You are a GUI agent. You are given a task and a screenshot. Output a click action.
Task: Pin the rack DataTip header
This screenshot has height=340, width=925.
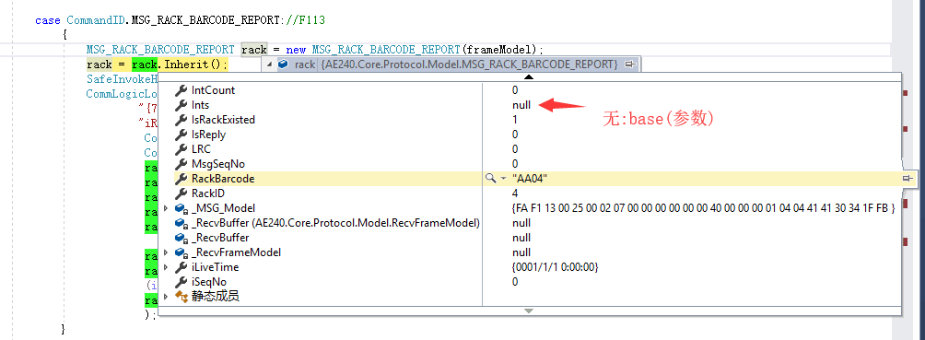coord(630,64)
